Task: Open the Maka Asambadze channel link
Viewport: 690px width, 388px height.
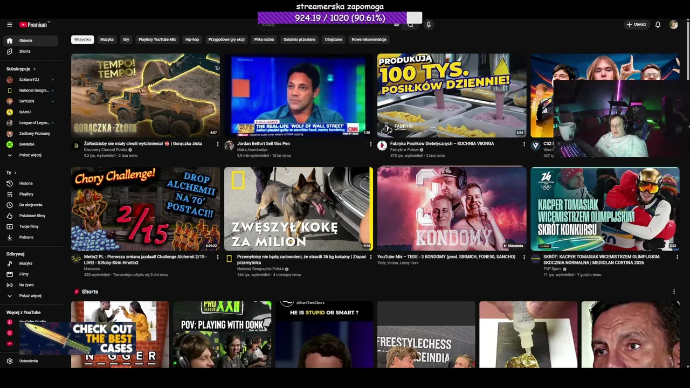Action: (252, 150)
